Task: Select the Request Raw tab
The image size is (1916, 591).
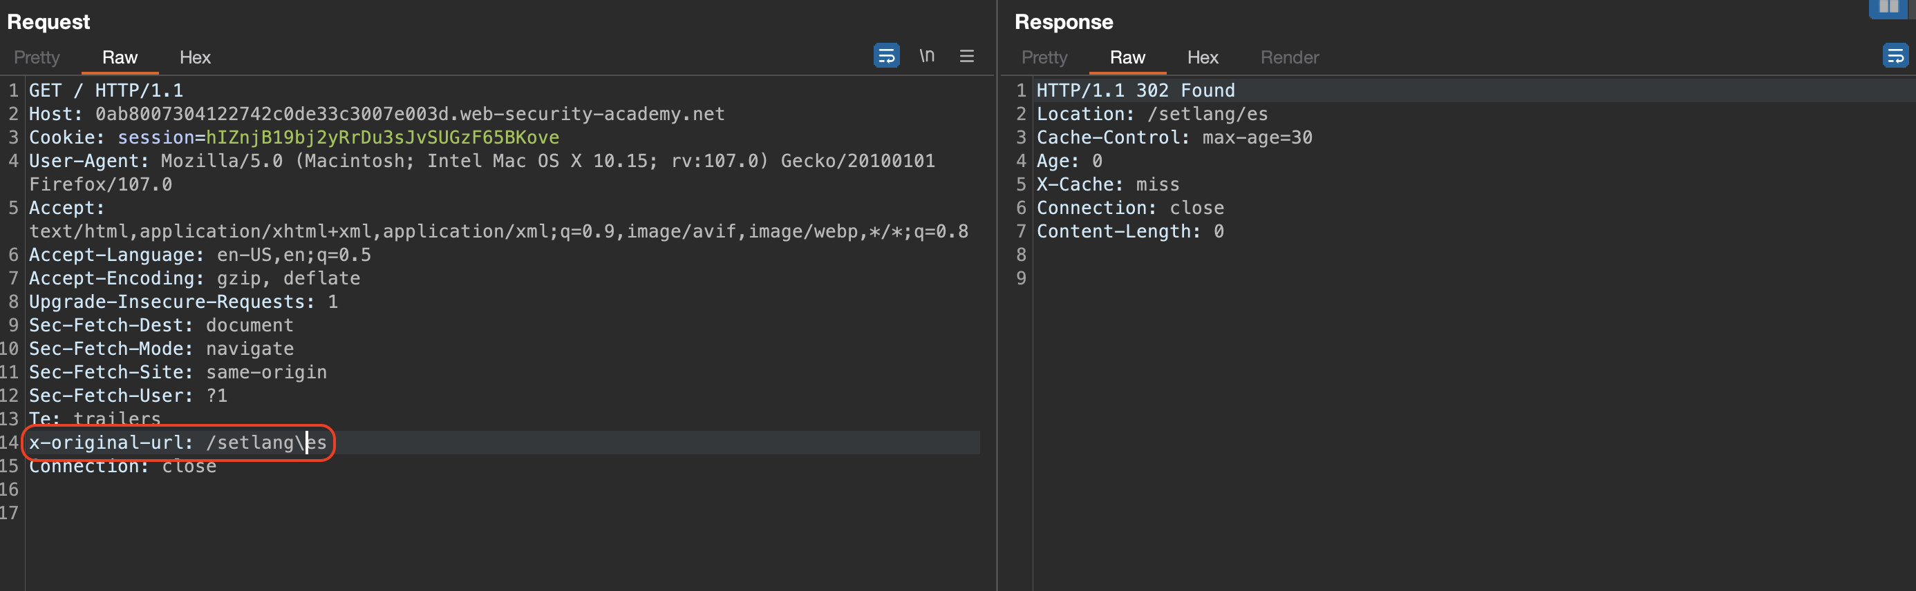Action: click(120, 57)
